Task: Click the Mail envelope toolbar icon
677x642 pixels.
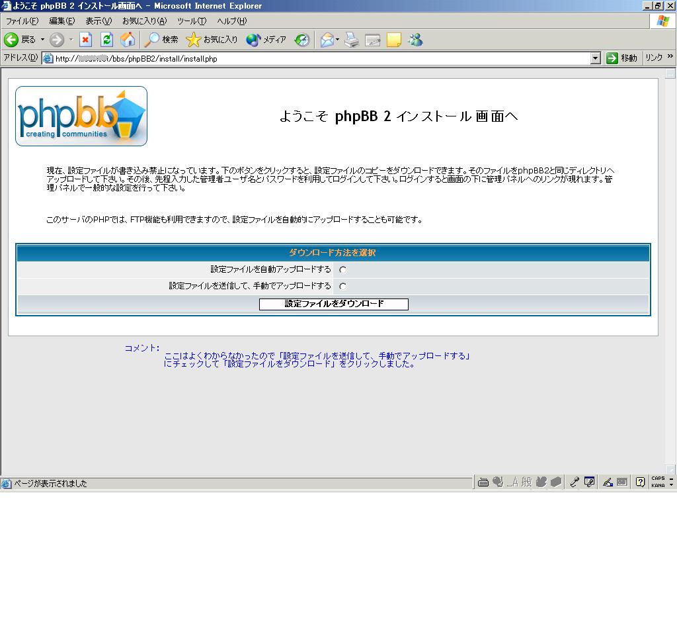Action: [327, 40]
